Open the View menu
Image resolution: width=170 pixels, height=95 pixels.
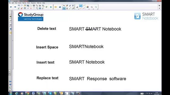[16, 3]
